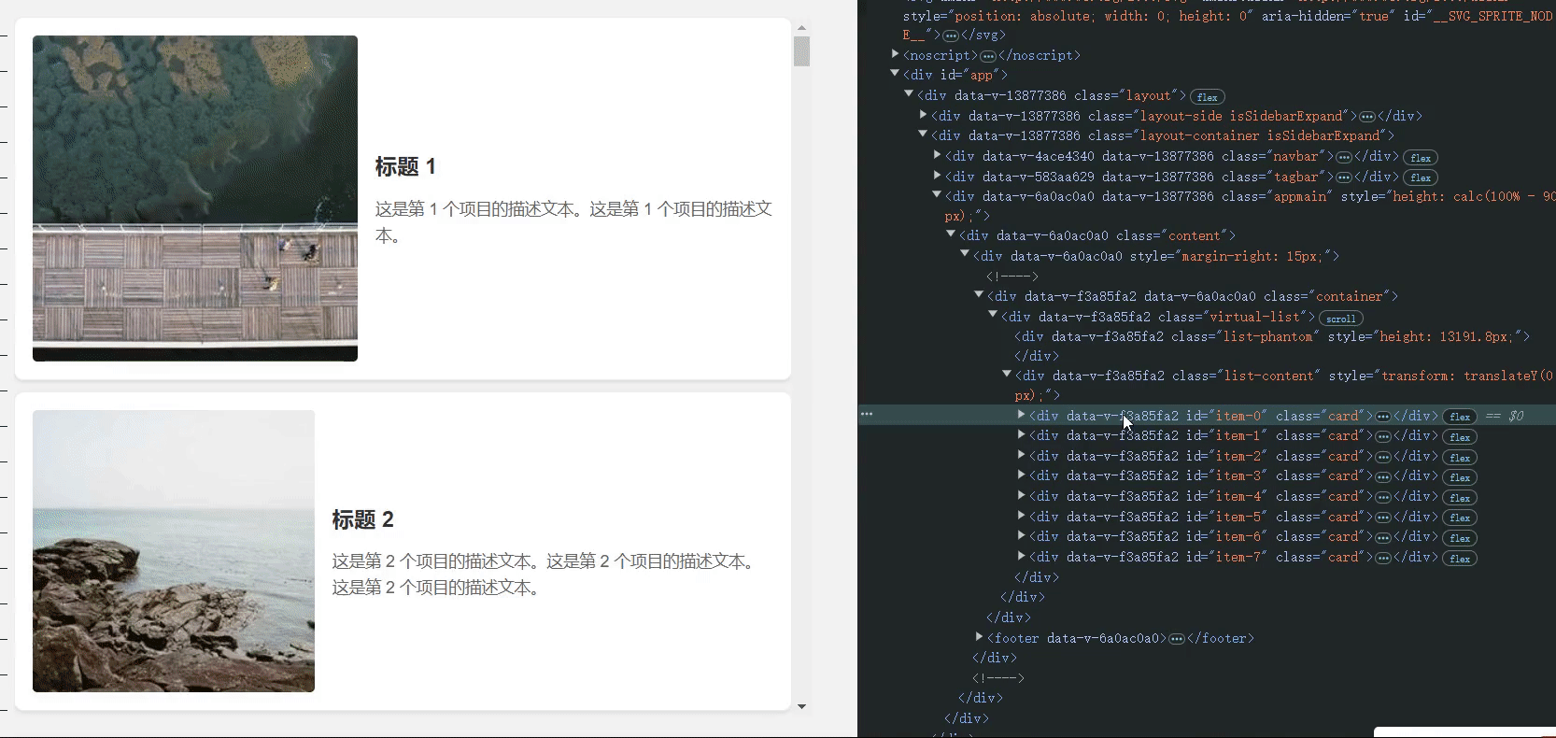Click the ellipsis inside the footer element

pos(1177,639)
